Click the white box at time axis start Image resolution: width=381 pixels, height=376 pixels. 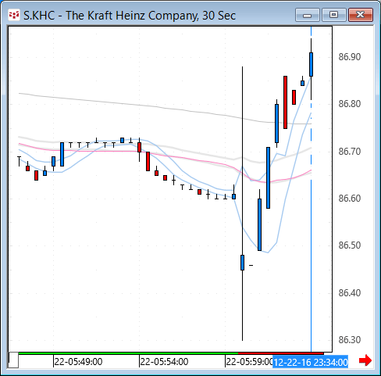(x=13, y=360)
